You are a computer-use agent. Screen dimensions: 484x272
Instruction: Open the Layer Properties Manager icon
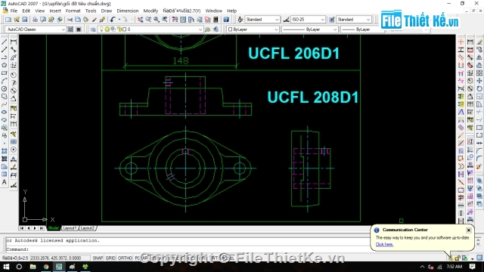coord(93,29)
